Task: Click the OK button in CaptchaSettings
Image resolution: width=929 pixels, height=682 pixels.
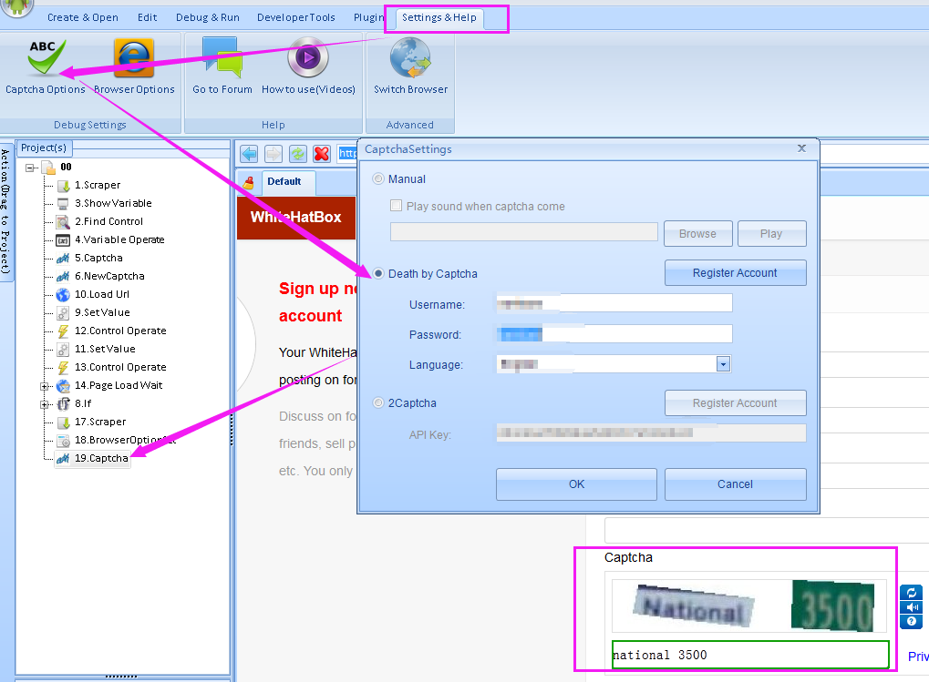Action: (576, 484)
